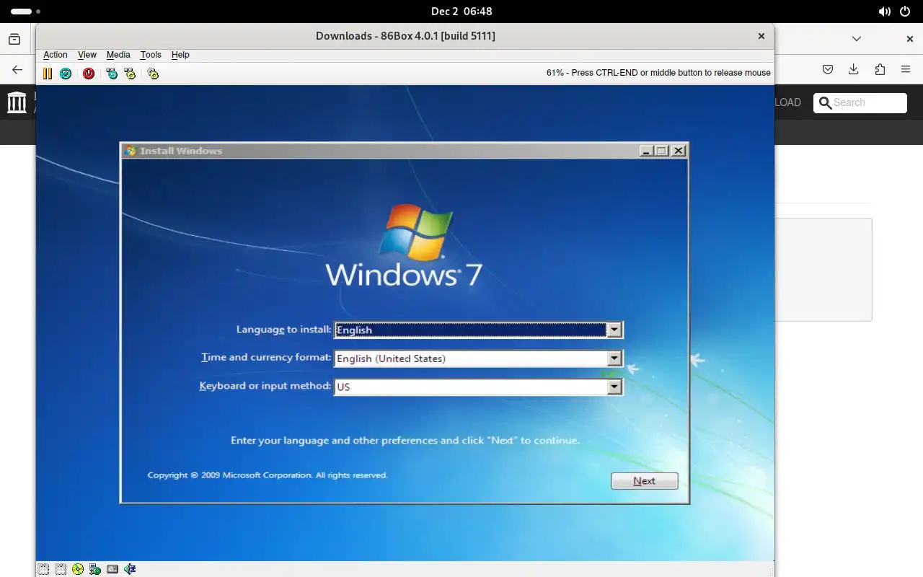Open the browser's downloads icon
The image size is (923, 577).
point(854,70)
